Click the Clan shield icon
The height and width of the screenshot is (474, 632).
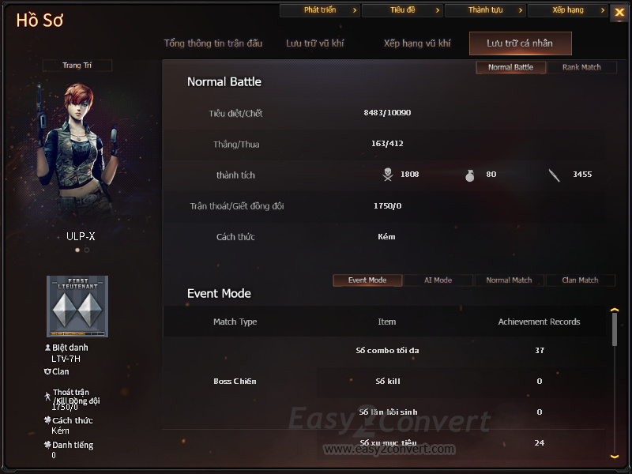click(x=47, y=371)
